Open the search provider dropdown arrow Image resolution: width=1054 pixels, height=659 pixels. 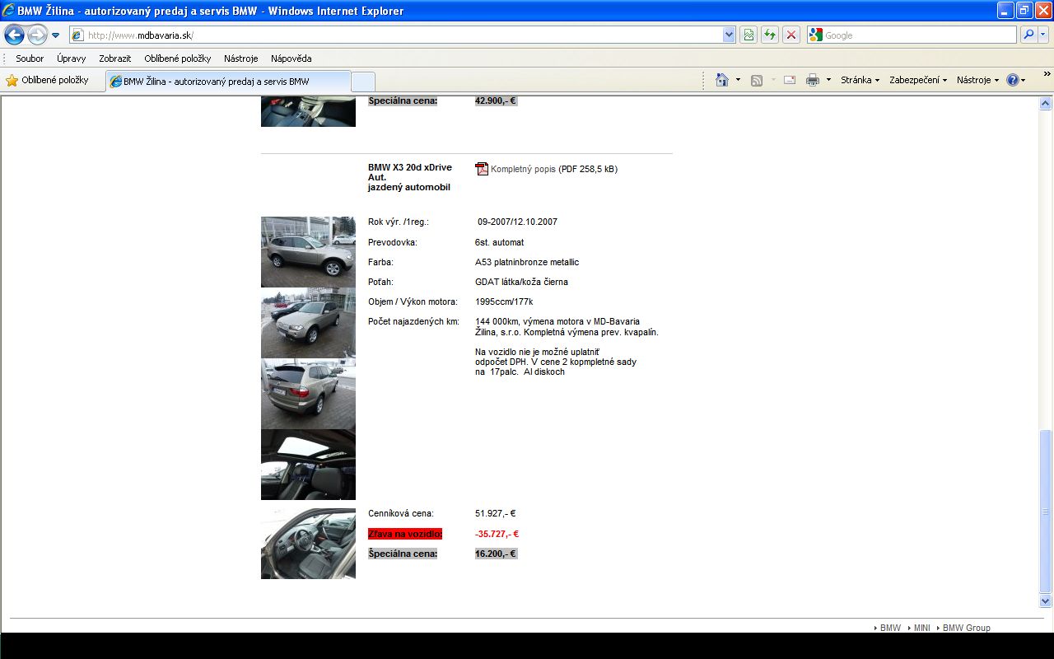(1043, 35)
